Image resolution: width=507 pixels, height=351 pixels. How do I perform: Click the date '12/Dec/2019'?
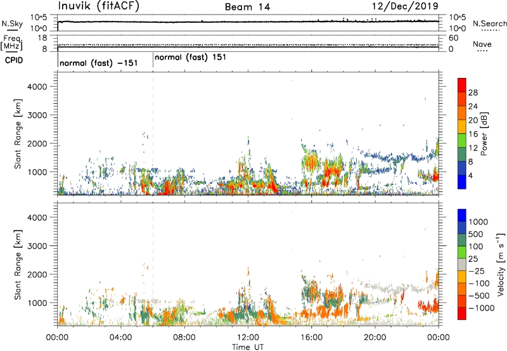(x=405, y=6)
